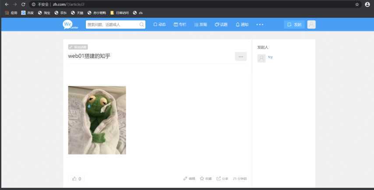Screen dimensions: 374x190
Task: Open the 动态 navigation item
Action: pos(159,25)
